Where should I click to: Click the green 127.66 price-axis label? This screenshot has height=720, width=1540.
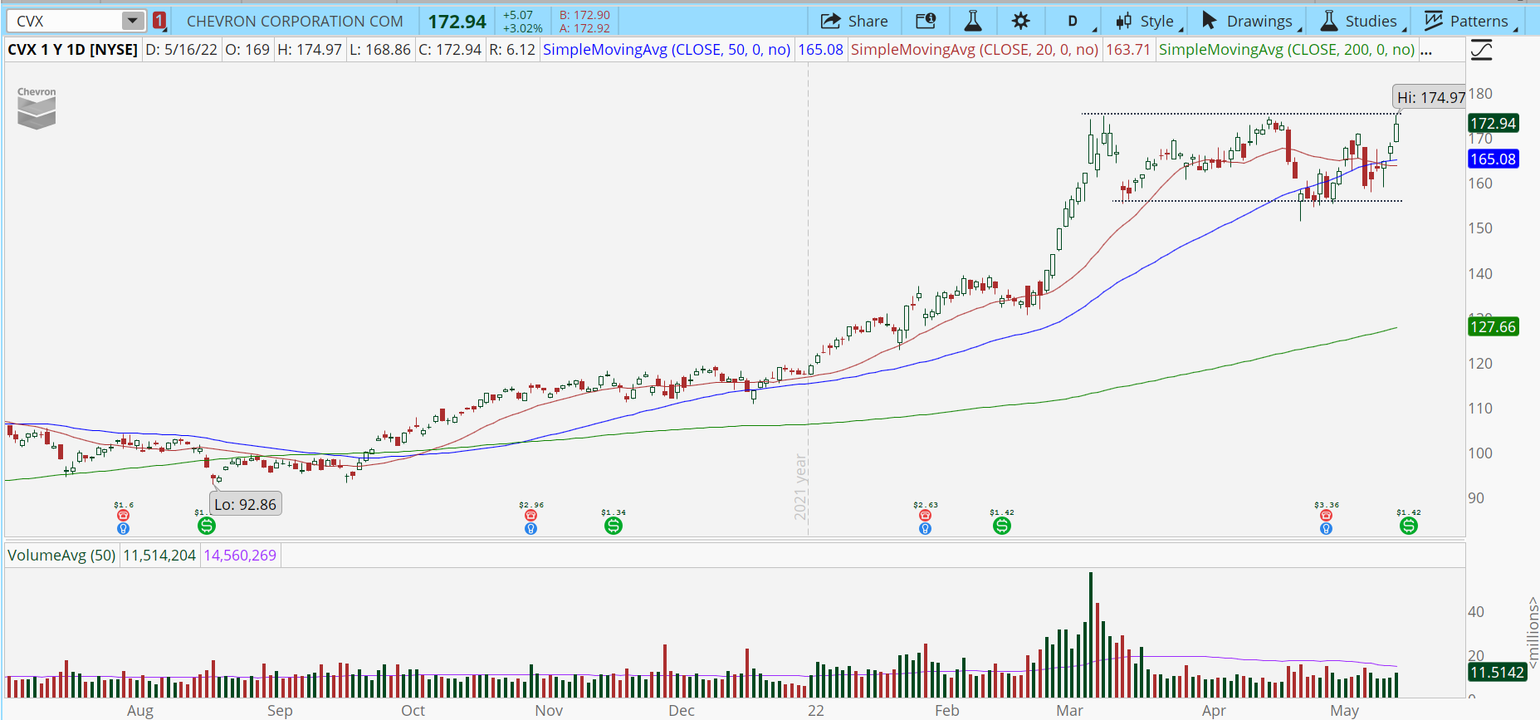pyautogui.click(x=1493, y=327)
